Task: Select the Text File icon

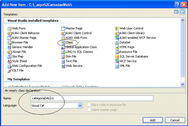Action: (63, 61)
